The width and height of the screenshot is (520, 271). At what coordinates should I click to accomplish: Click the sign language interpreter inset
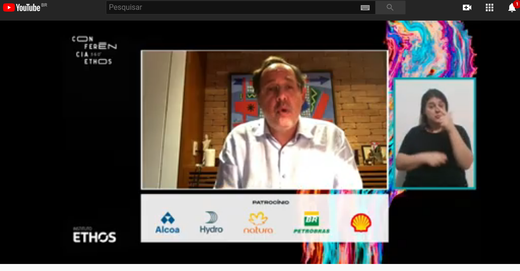click(434, 133)
